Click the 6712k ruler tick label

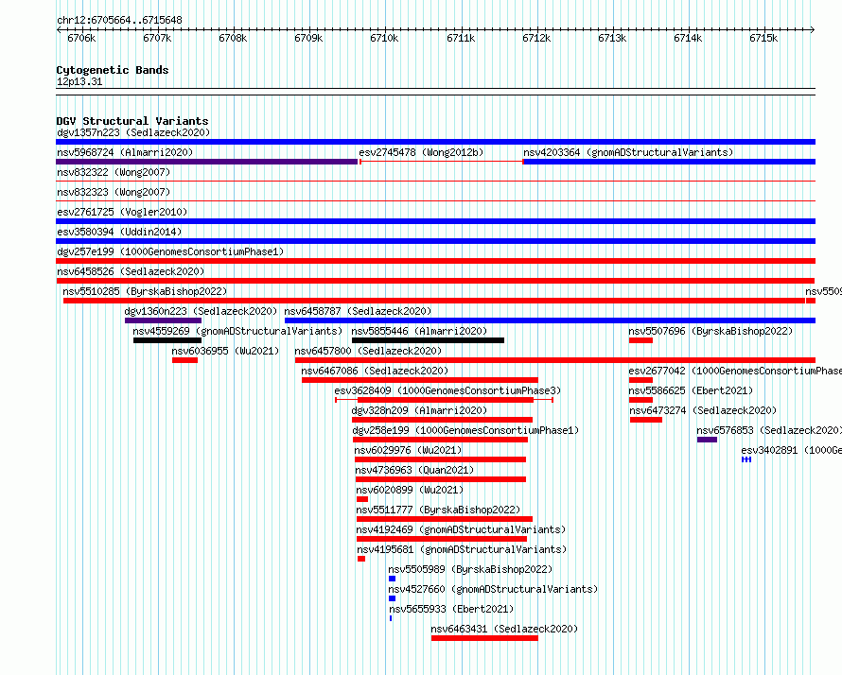click(536, 38)
